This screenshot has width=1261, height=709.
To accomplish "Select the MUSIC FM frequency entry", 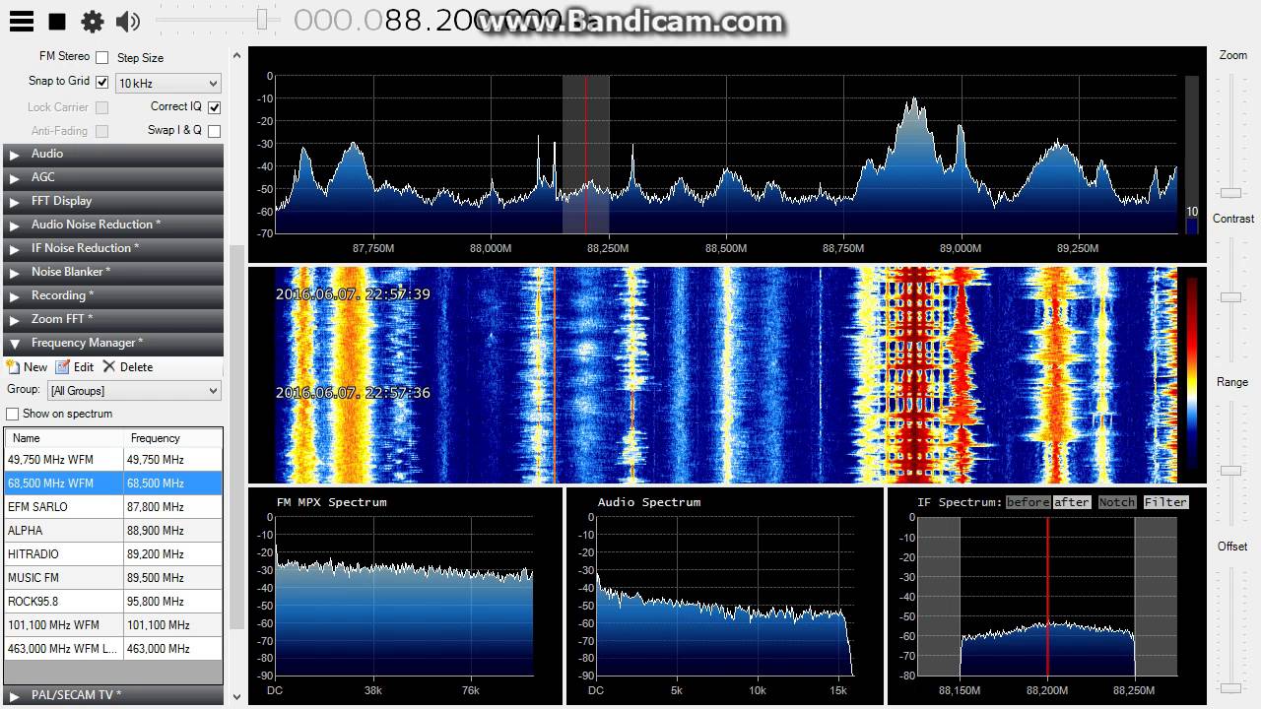I will 113,577.
